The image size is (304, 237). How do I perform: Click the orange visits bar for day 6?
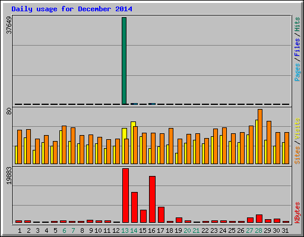pos(64,145)
